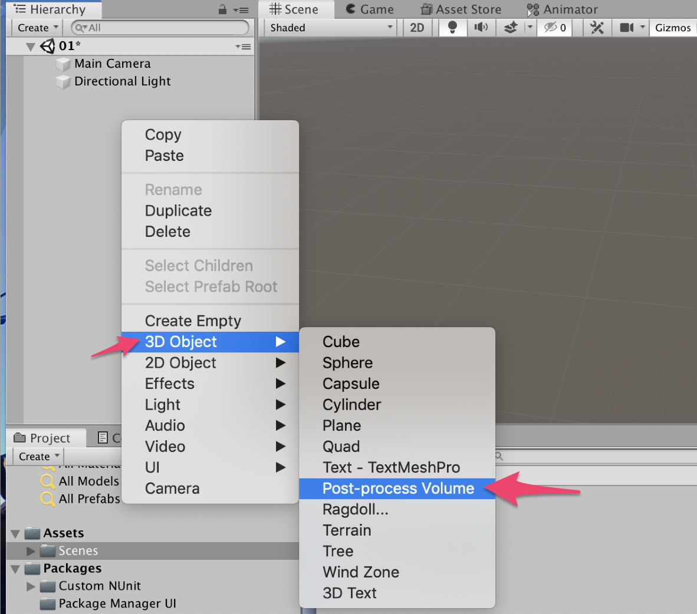Focus the Hierarchy search field
Screen dimensions: 697x614
(160, 28)
